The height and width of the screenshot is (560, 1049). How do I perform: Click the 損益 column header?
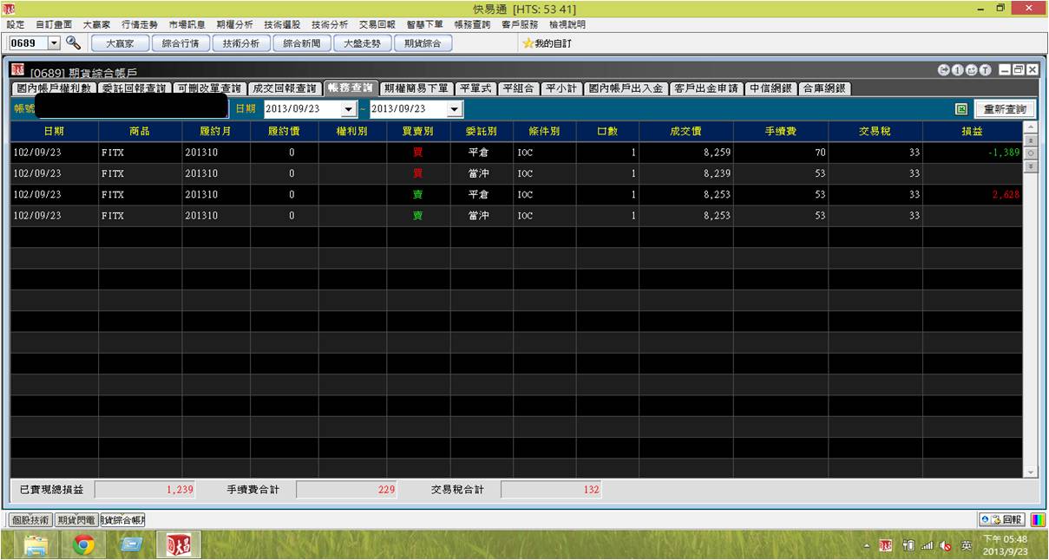[x=972, y=131]
